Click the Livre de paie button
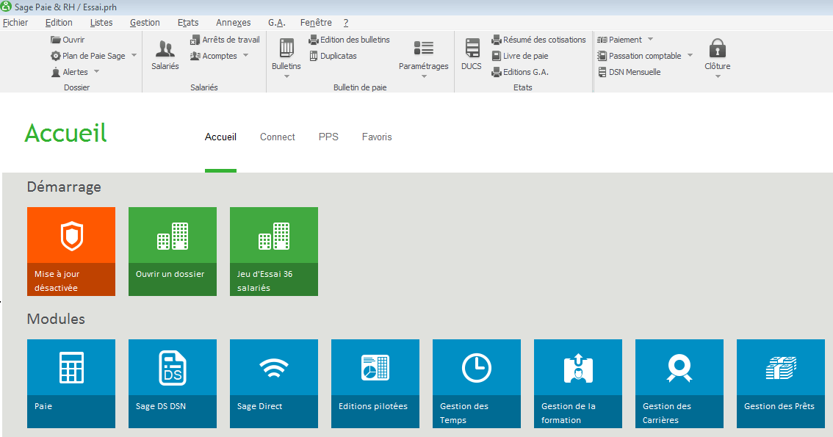 click(x=525, y=56)
